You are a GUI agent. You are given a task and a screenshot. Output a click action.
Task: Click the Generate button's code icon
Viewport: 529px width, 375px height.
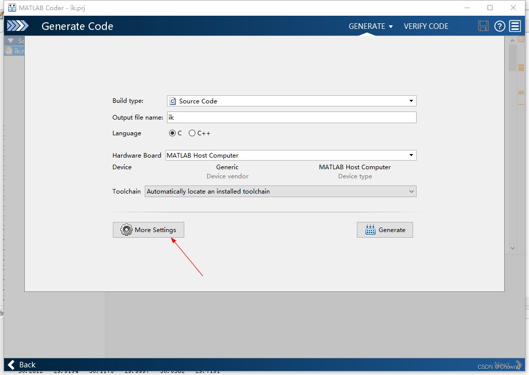tap(371, 230)
